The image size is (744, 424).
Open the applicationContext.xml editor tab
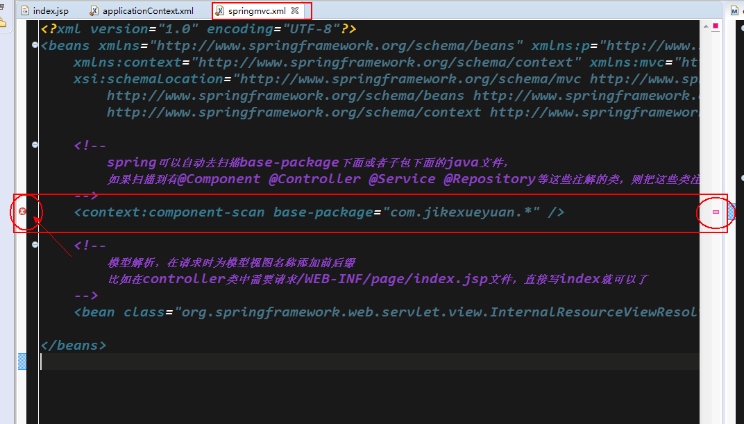pos(142,10)
